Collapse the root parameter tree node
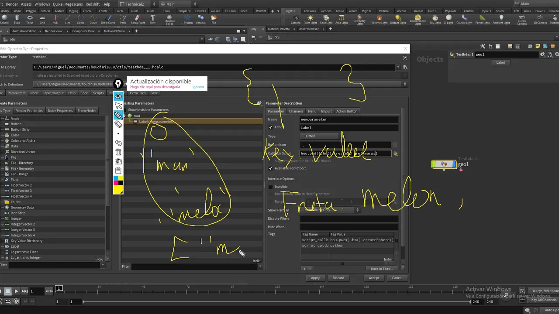559x314 pixels. click(x=124, y=116)
